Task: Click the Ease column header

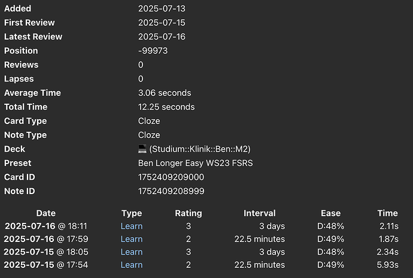Action: 331,213
